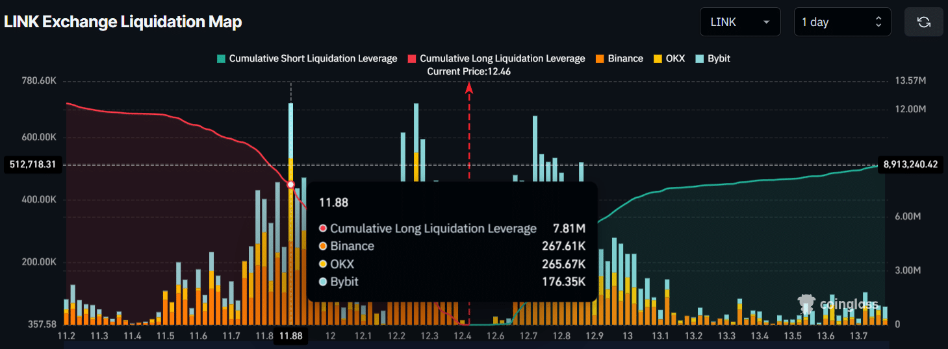Image resolution: width=948 pixels, height=349 pixels.
Task: Click the yellow OKX legend swatch
Action: pyautogui.click(x=658, y=58)
